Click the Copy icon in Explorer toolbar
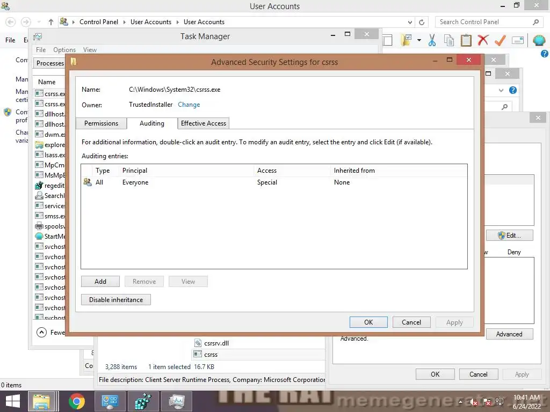 (x=449, y=40)
